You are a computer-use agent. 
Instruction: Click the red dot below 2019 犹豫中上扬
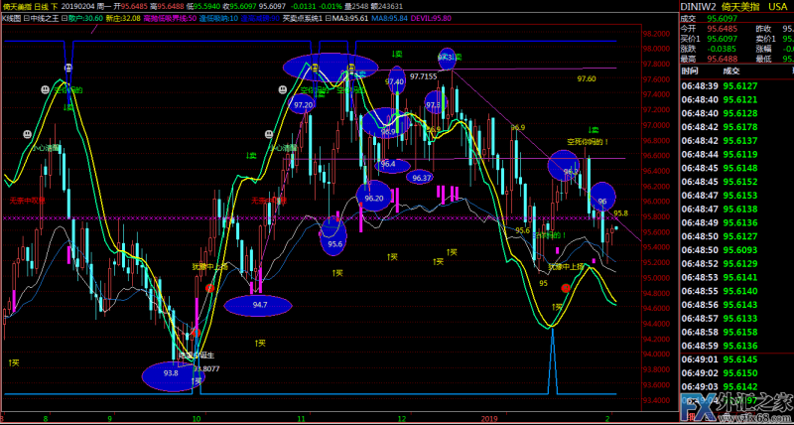click(565, 287)
